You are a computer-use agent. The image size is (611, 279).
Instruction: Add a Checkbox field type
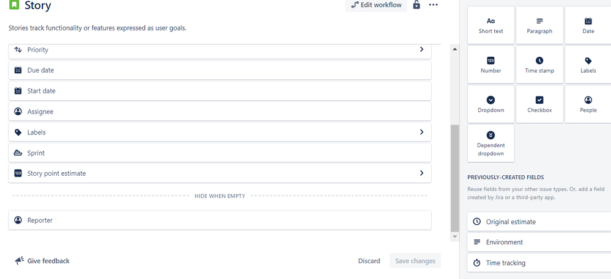[x=539, y=104]
